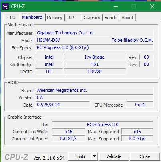The width and height of the screenshot is (161, 162).
Task: Click Bus Specs value PCI-Express 3.0 (8.0 GT/s)
Action: click(94, 47)
